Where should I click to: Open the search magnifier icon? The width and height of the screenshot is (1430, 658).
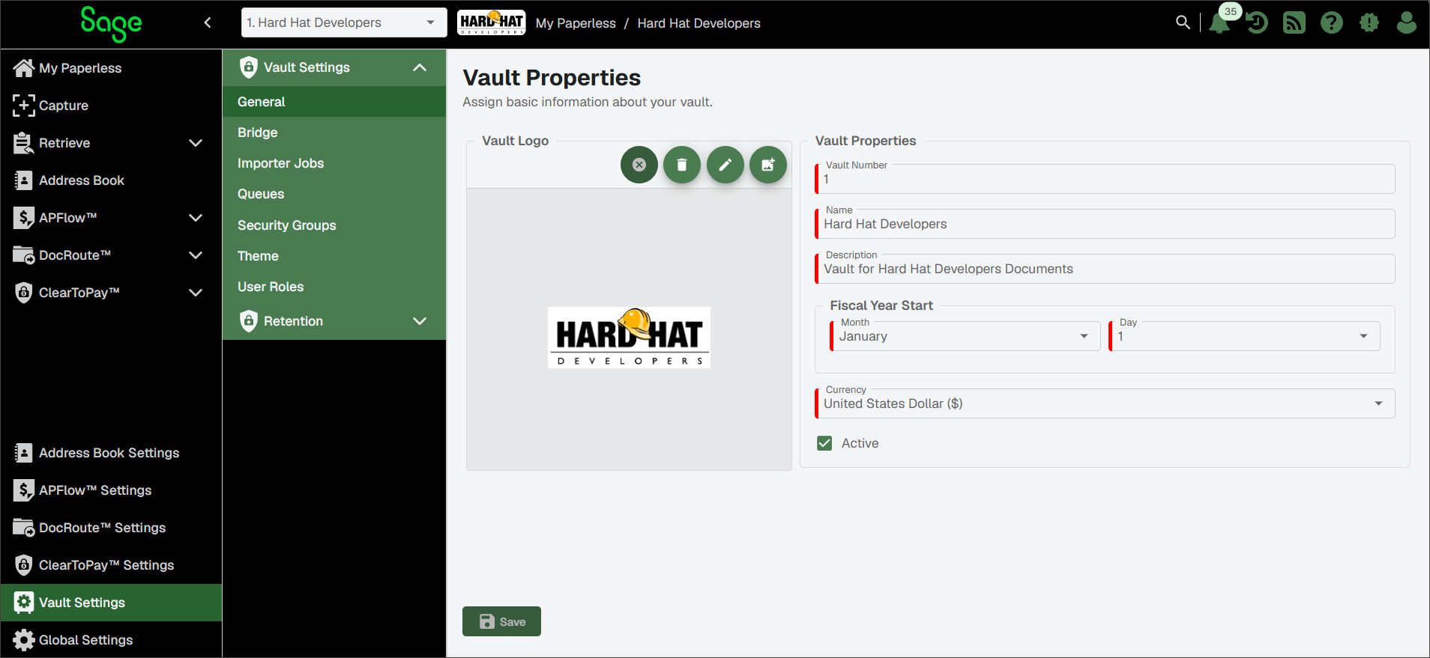(x=1183, y=22)
